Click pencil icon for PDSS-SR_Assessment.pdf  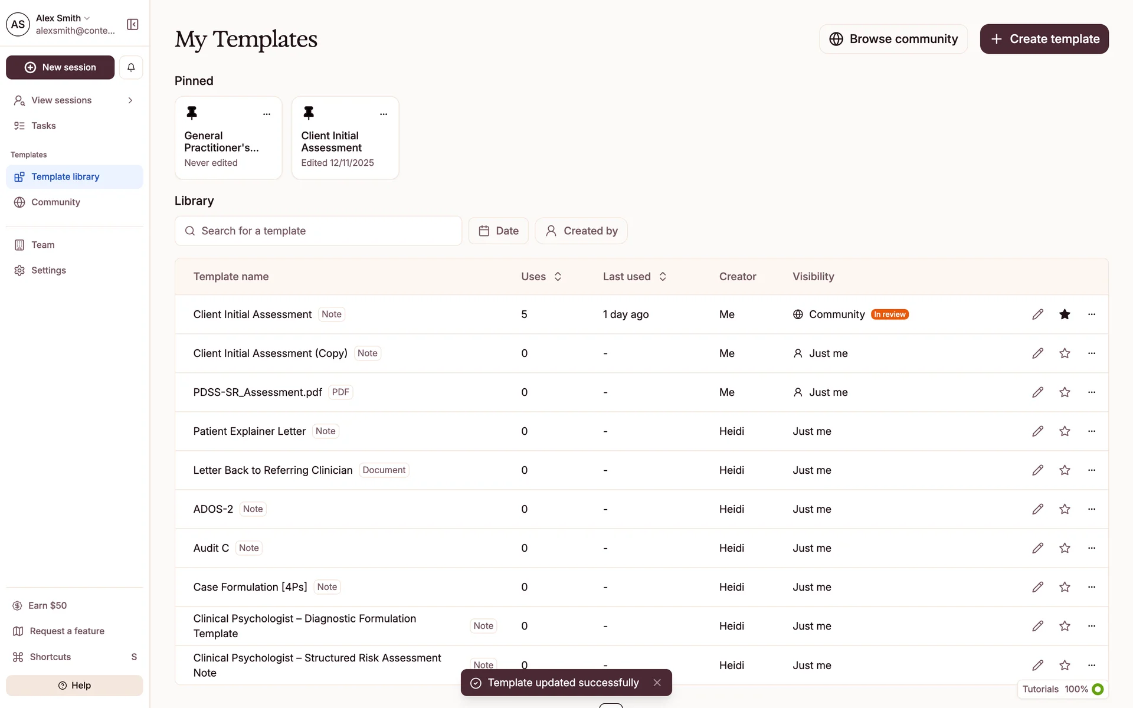(1037, 392)
